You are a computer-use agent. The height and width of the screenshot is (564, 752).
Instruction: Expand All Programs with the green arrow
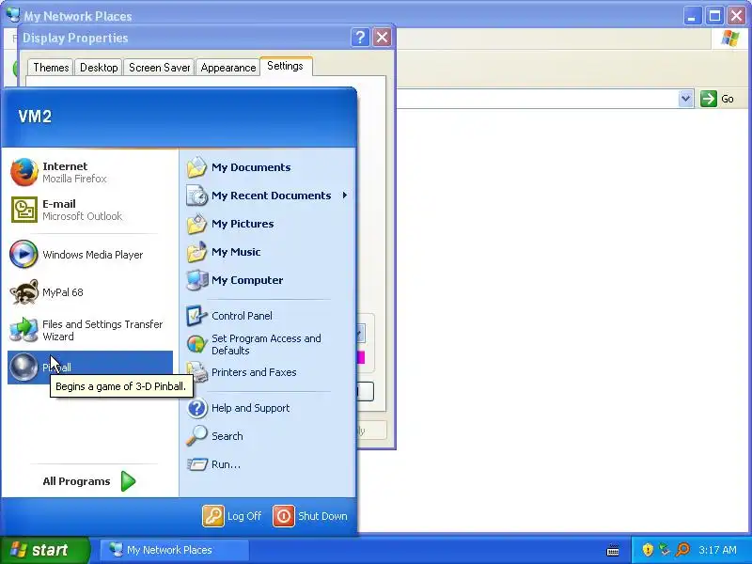click(x=128, y=481)
